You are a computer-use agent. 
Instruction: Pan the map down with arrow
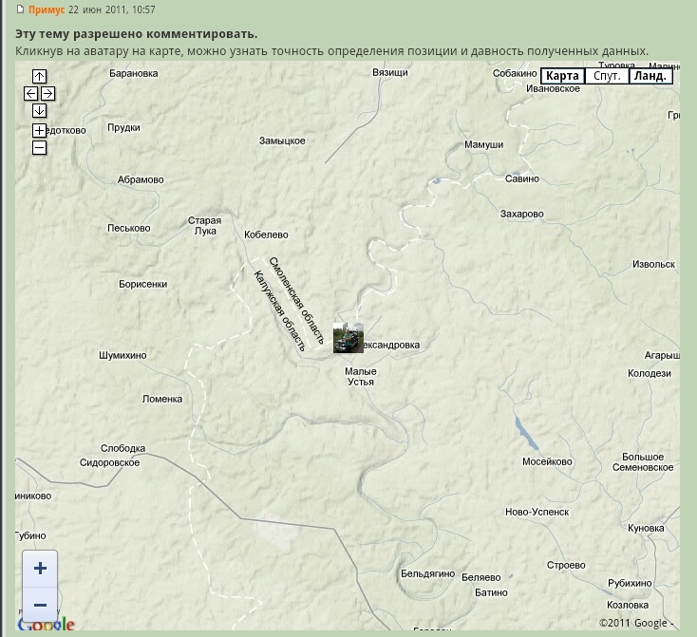(x=39, y=111)
